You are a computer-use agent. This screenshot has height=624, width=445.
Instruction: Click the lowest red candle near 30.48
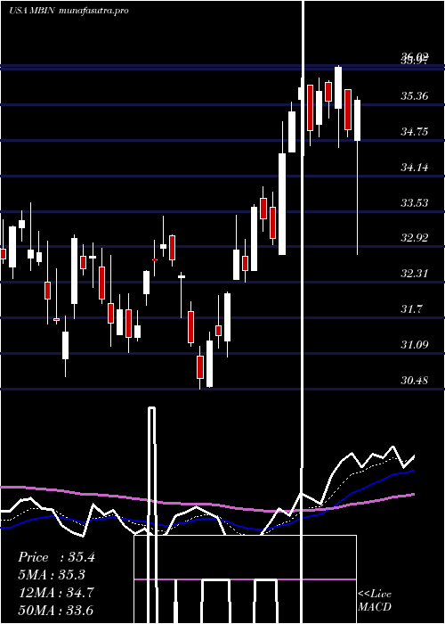point(200,367)
